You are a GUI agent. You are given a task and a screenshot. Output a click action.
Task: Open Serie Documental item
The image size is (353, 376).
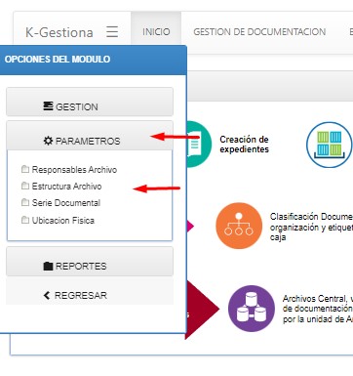pos(66,203)
